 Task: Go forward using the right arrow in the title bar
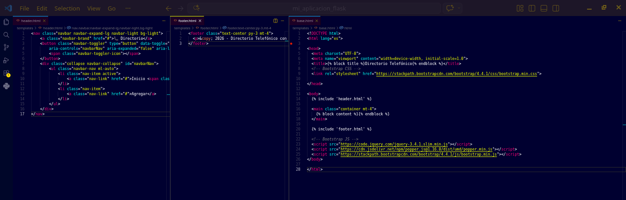tap(181, 8)
